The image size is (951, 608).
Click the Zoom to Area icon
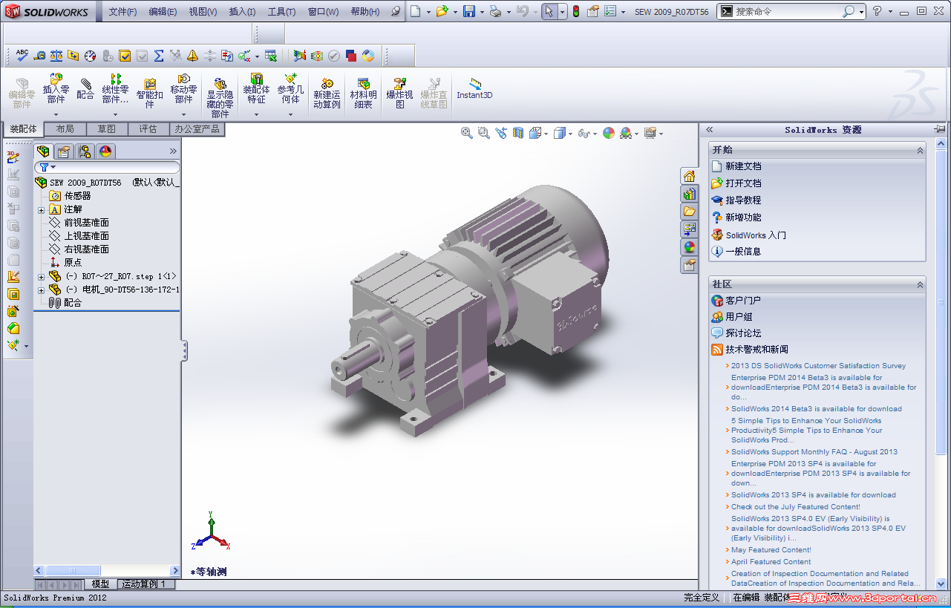click(x=484, y=133)
